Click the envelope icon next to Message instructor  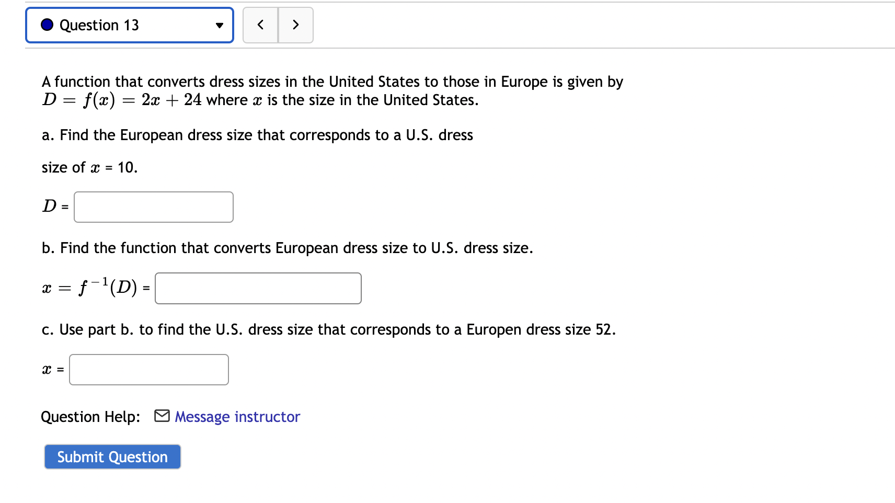pos(161,416)
